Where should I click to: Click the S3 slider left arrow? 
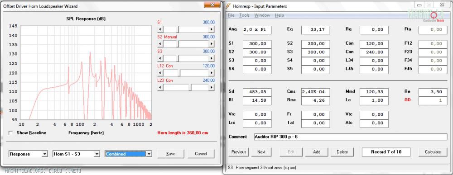160,58
